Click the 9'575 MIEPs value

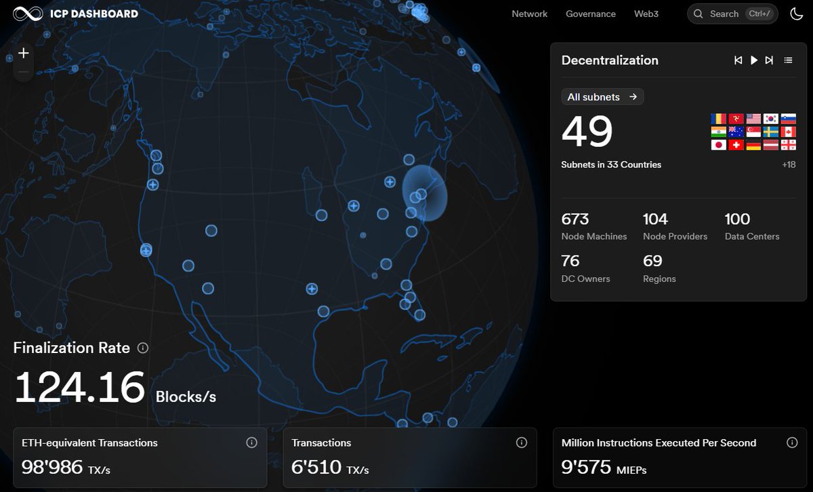point(604,468)
